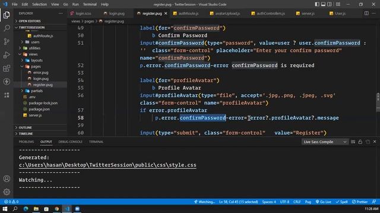Open the File menu
The height and width of the screenshot is (213, 380).
(x=14, y=4)
